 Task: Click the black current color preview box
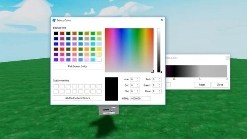click(112, 89)
